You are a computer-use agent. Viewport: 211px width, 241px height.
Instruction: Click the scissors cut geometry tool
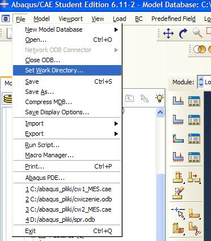tap(195, 229)
